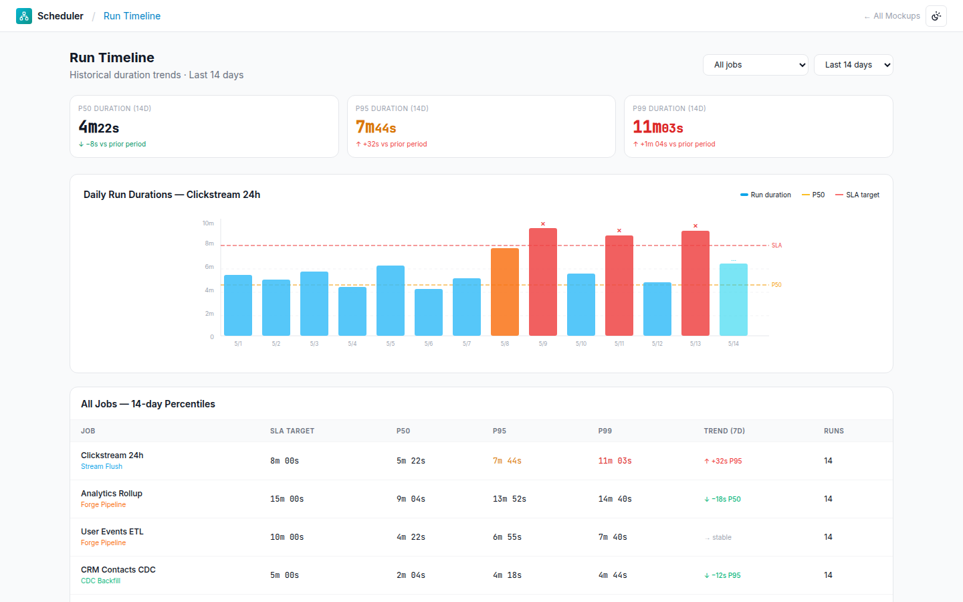This screenshot has width=963, height=602.
Task: Expand the Last 14 days dropdown
Action: point(853,65)
